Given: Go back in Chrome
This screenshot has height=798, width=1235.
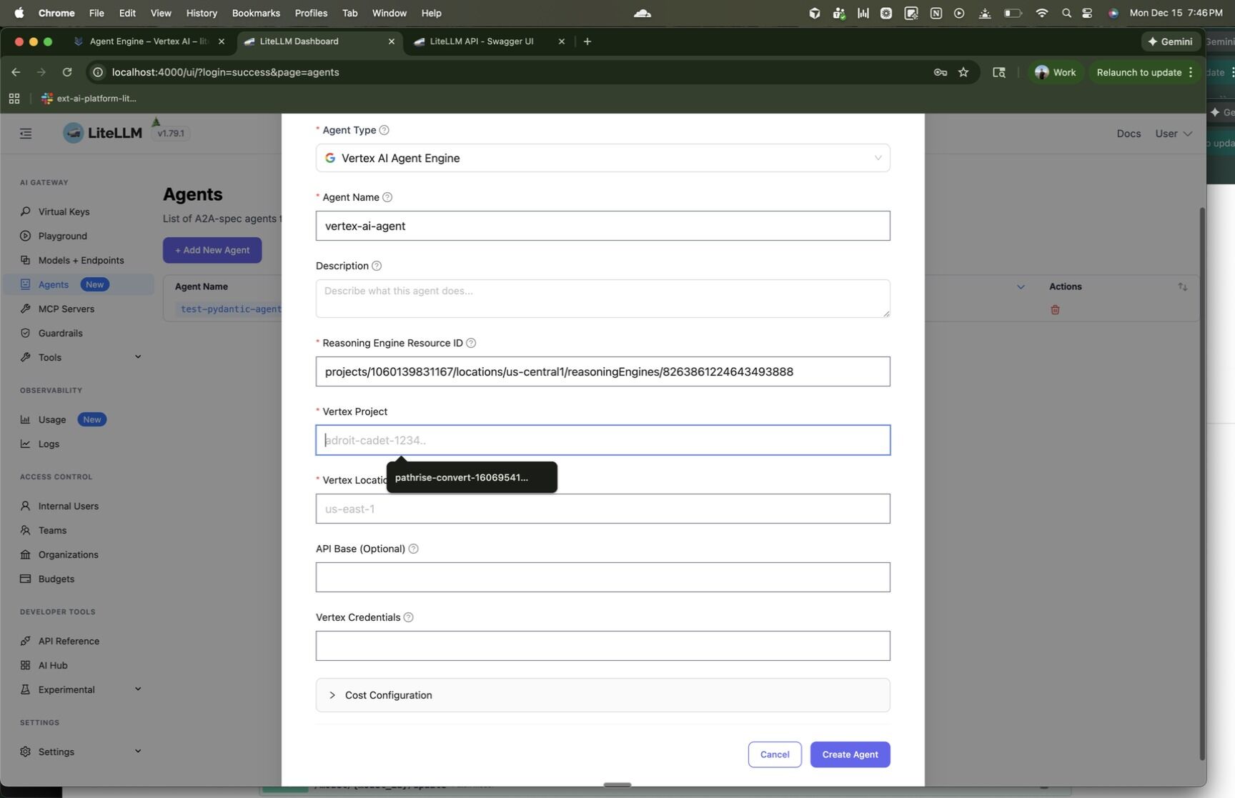Looking at the screenshot, I should [x=16, y=72].
